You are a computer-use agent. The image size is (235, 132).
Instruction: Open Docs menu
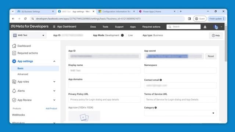pyautogui.click(x=93, y=27)
